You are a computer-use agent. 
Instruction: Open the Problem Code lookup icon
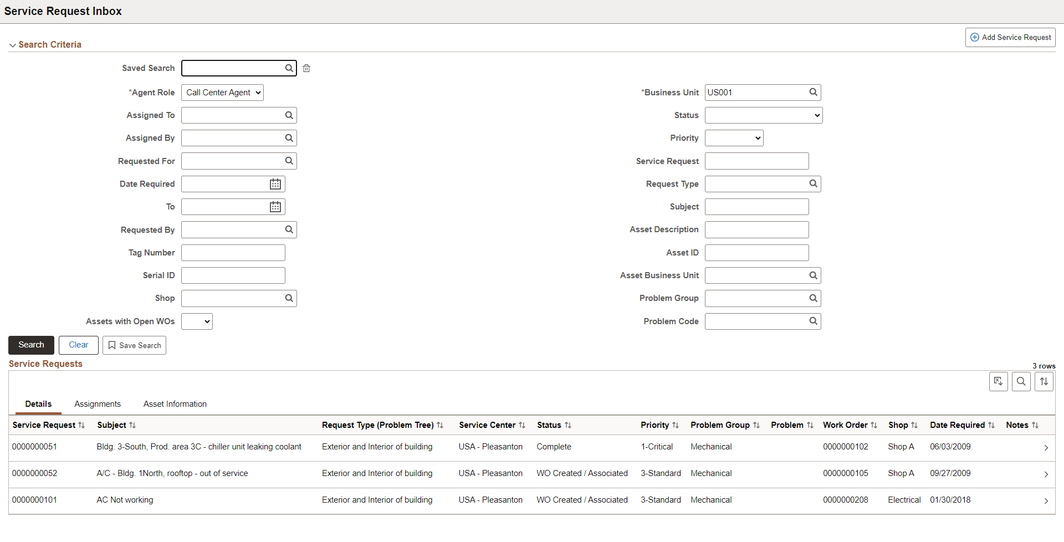813,321
